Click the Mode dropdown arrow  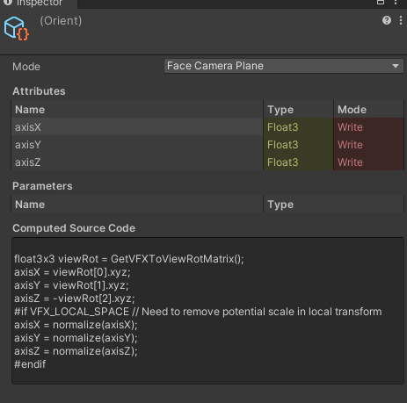click(x=396, y=66)
